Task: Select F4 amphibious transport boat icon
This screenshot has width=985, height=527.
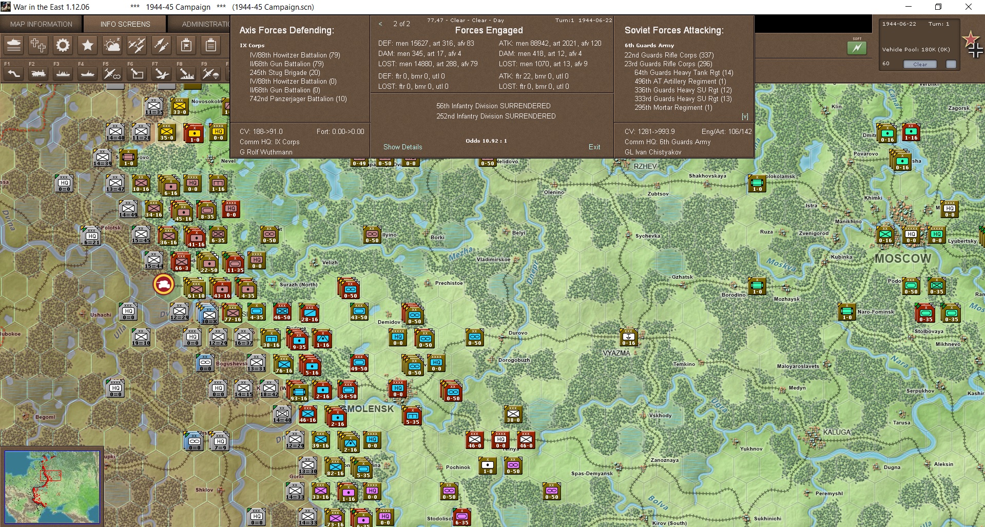Action: [88, 74]
